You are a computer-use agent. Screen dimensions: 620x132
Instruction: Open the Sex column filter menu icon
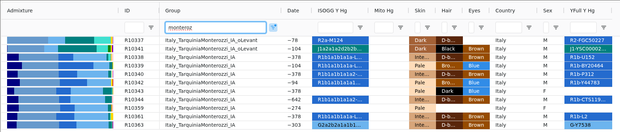coord(556,28)
